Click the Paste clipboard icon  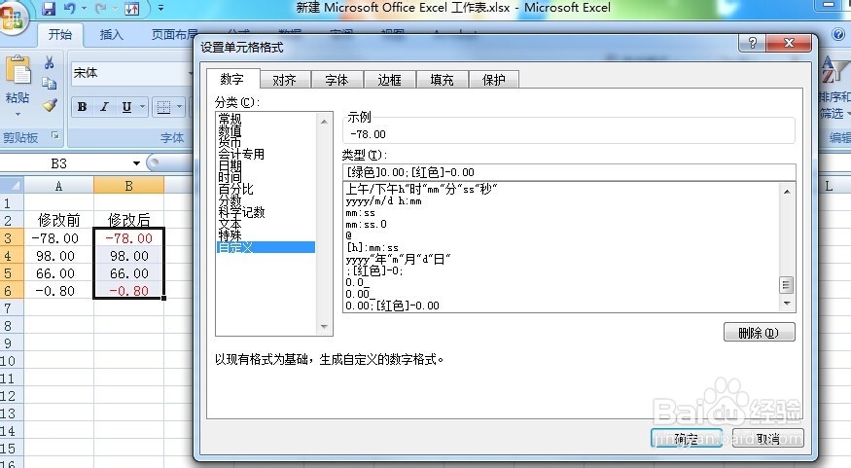(18, 70)
